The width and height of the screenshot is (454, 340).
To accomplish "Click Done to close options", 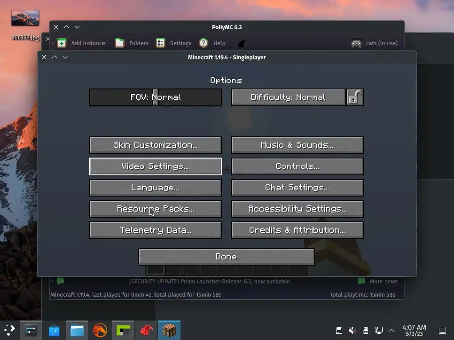I will pyautogui.click(x=227, y=257).
